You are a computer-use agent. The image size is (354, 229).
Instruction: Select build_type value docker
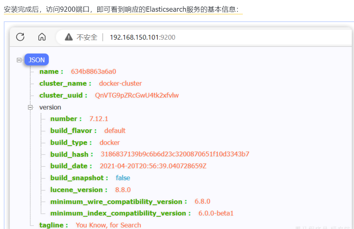[x=110, y=143]
